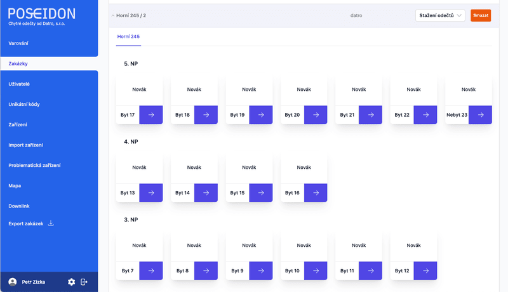The image size is (508, 292).
Task: Open Byt 7 with its arrow button
Action: coord(151,270)
